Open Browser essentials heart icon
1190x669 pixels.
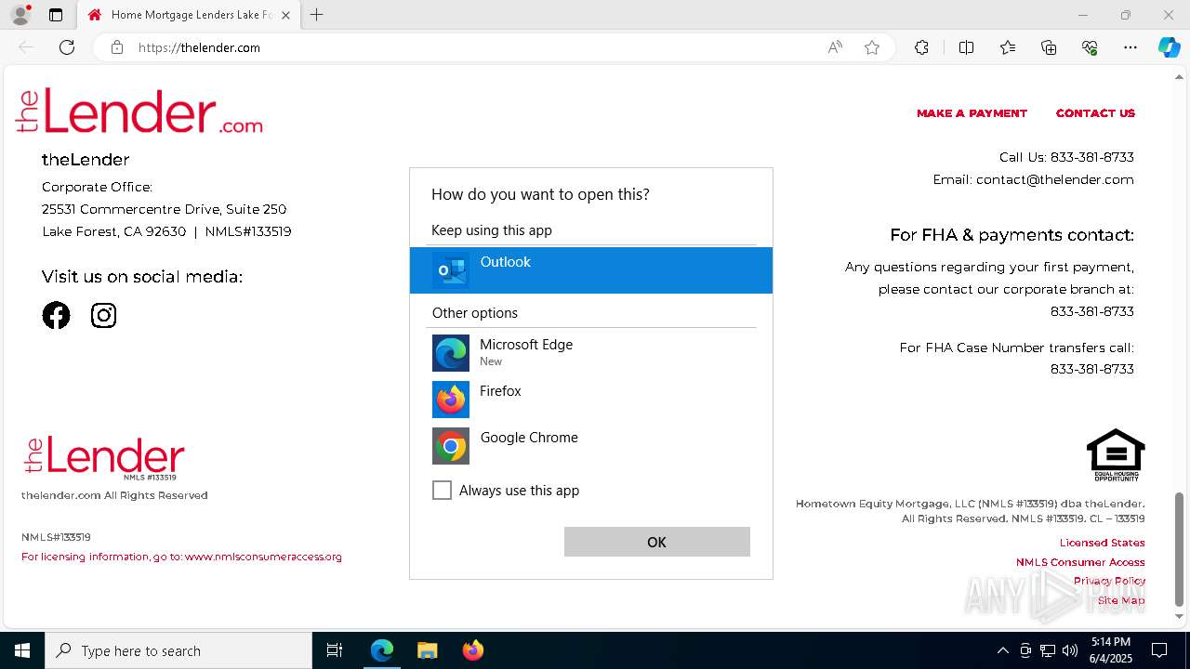1090,47
